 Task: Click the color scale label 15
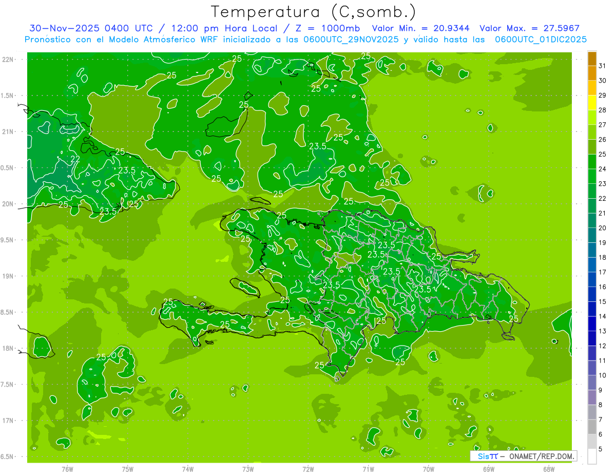(x=603, y=302)
